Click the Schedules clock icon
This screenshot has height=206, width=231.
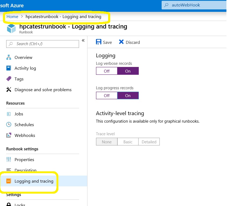[9, 125]
